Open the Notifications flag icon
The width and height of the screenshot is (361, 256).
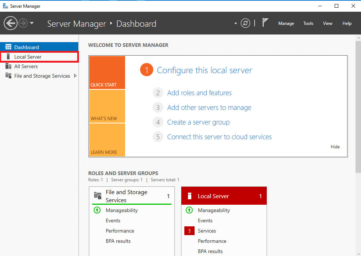tap(265, 23)
